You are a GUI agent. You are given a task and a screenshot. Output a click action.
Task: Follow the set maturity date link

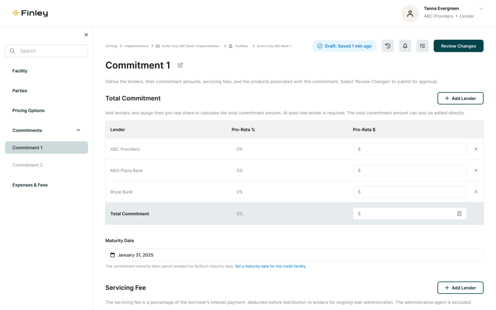(270, 266)
